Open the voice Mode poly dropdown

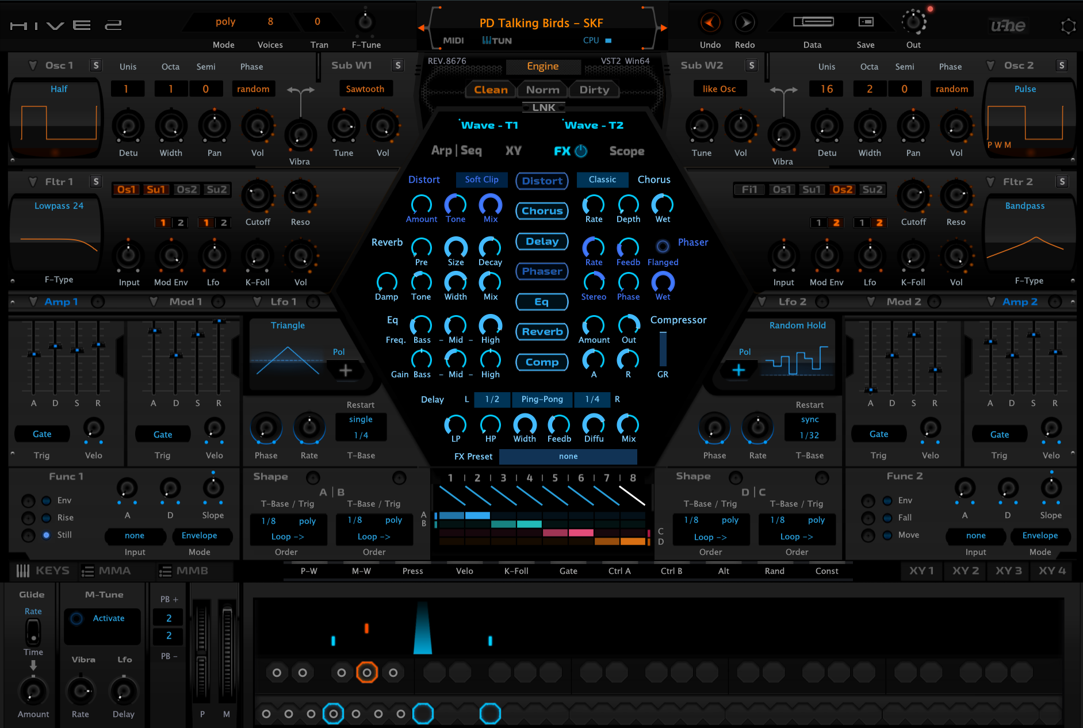225,22
